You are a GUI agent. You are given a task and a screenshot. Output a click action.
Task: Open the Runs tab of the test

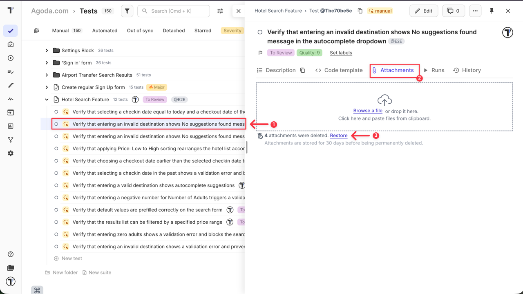pos(438,70)
